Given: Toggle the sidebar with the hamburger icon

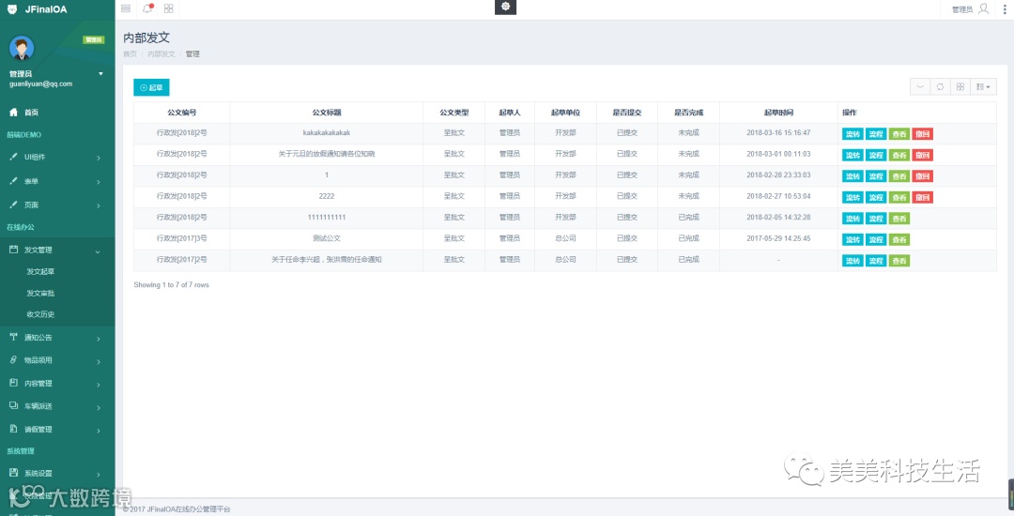Looking at the screenshot, I should 126,9.
